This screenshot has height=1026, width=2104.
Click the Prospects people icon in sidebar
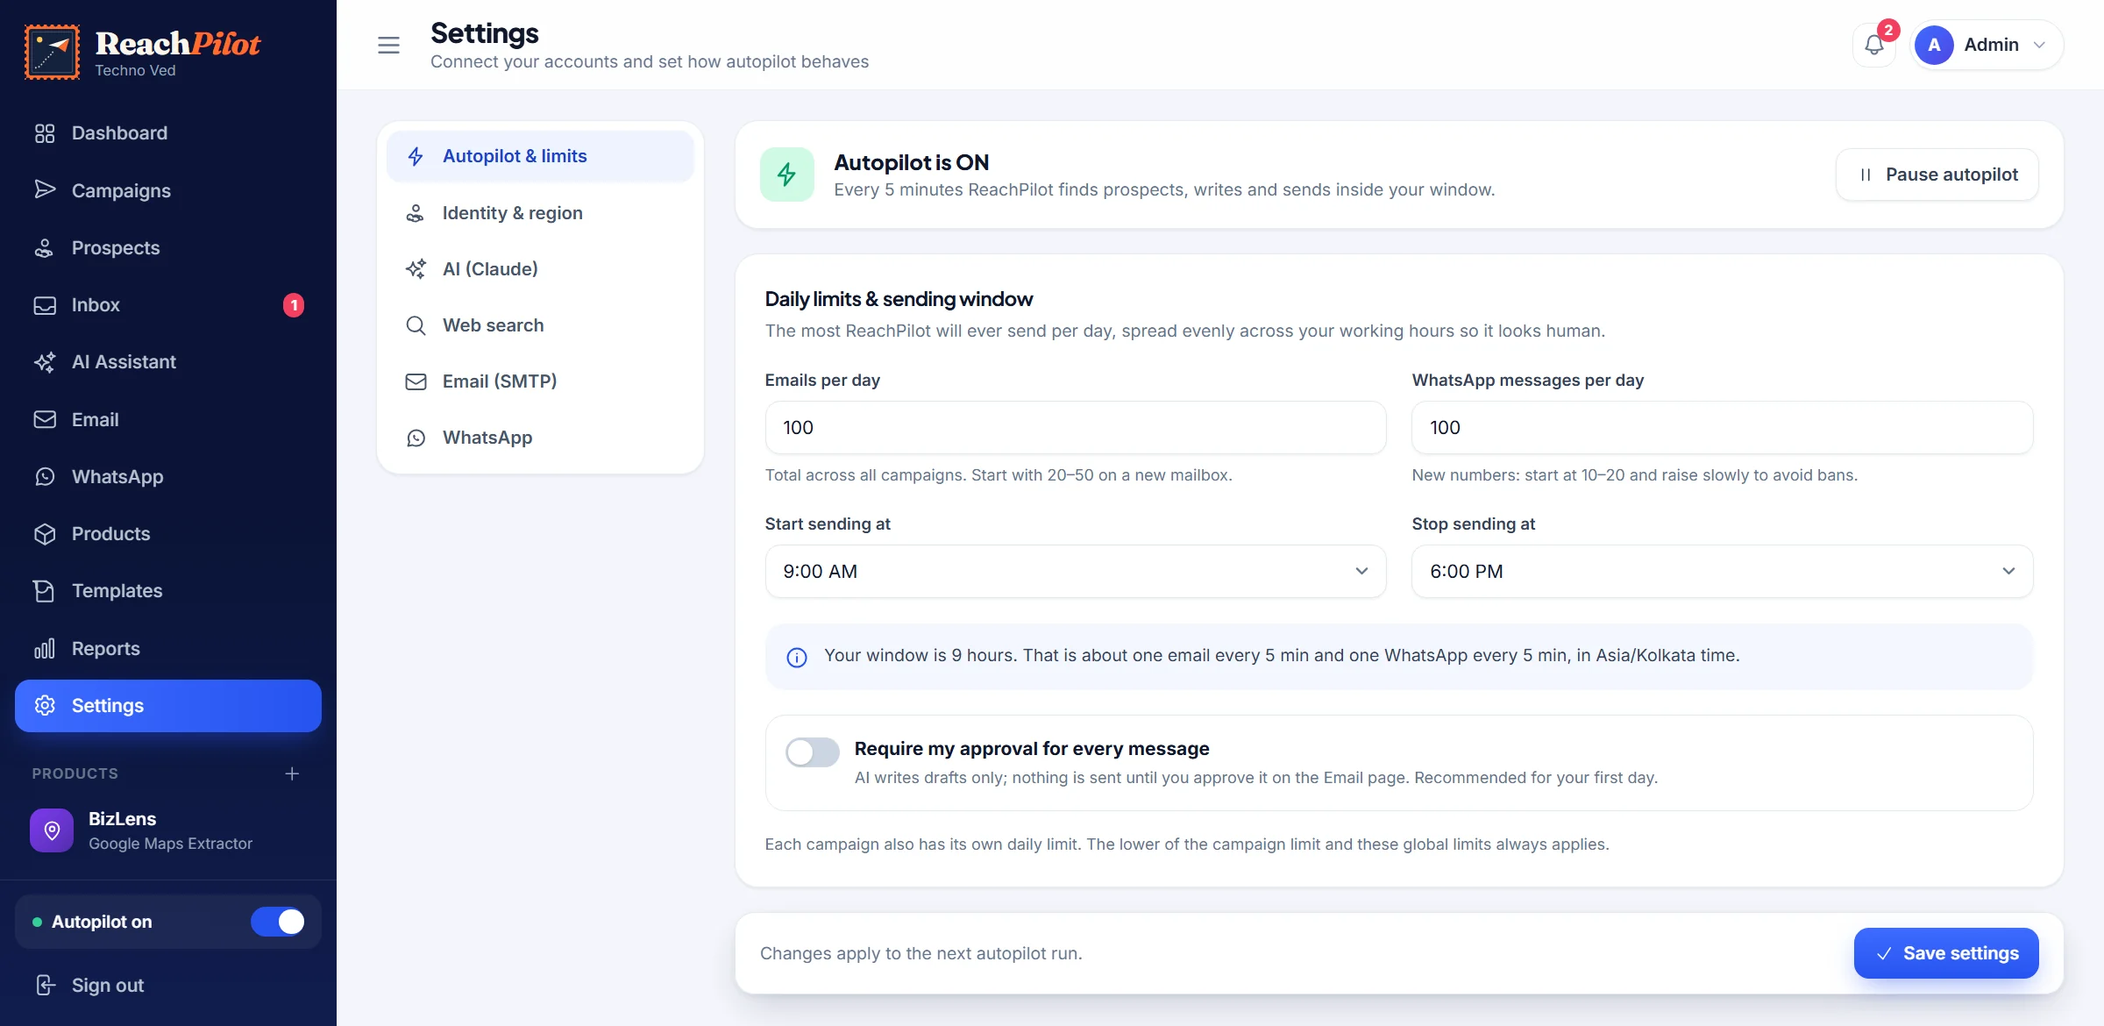pyautogui.click(x=45, y=248)
